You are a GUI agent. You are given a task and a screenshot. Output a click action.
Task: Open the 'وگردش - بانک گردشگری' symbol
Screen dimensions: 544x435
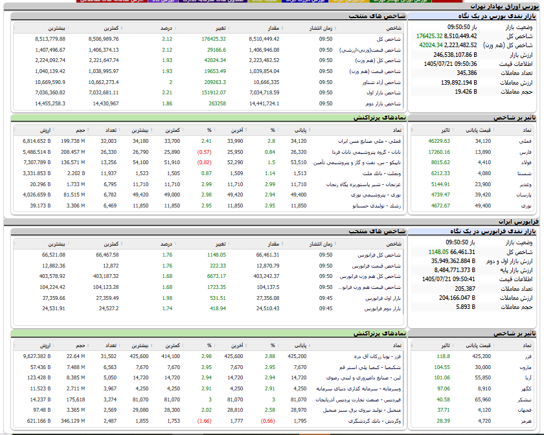(374, 421)
